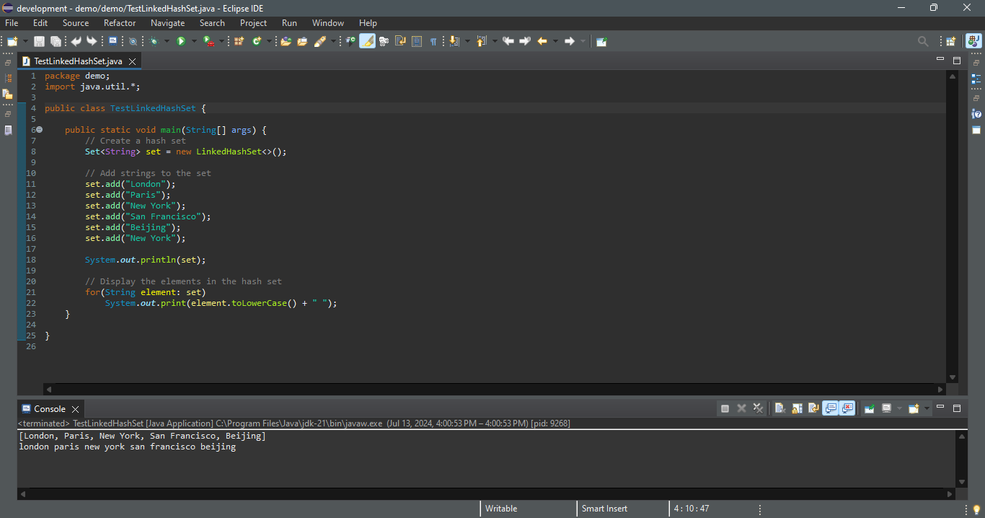Click the Clear Console icon
985x518 pixels.
779,408
